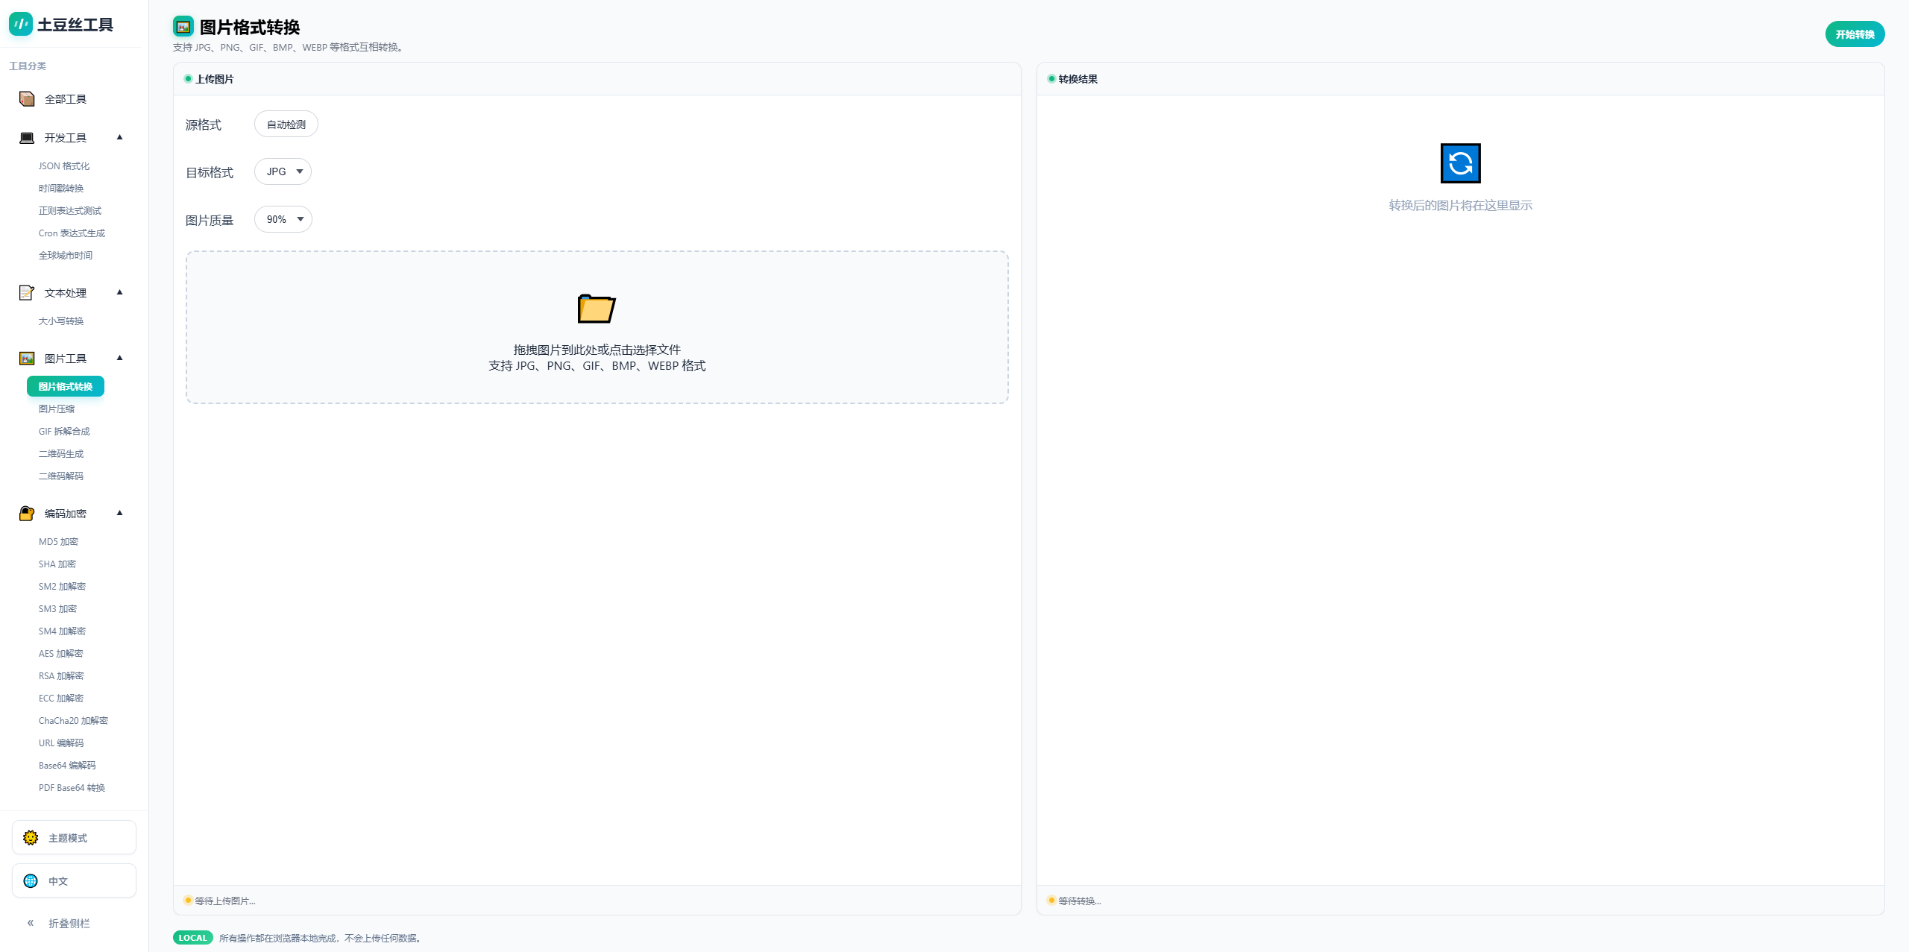Click 折叠侧栏 to collapse sidebar
This screenshot has height=952, width=1909.
(69, 924)
